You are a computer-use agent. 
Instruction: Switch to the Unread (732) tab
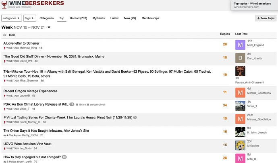point(79,18)
